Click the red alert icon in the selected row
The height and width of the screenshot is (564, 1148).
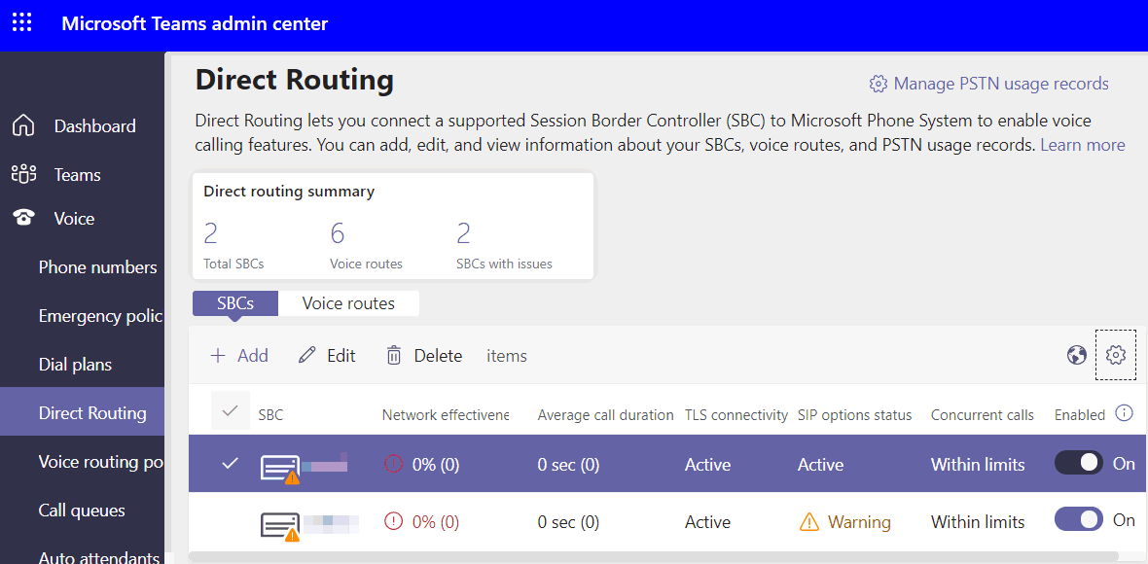(393, 464)
